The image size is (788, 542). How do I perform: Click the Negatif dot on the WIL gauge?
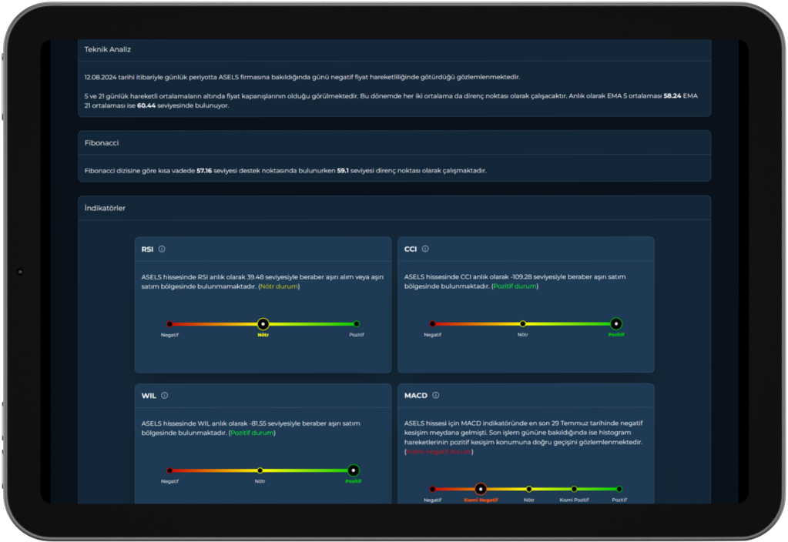click(169, 470)
